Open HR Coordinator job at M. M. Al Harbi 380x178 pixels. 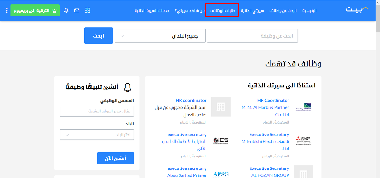pyautogui.click(x=273, y=100)
